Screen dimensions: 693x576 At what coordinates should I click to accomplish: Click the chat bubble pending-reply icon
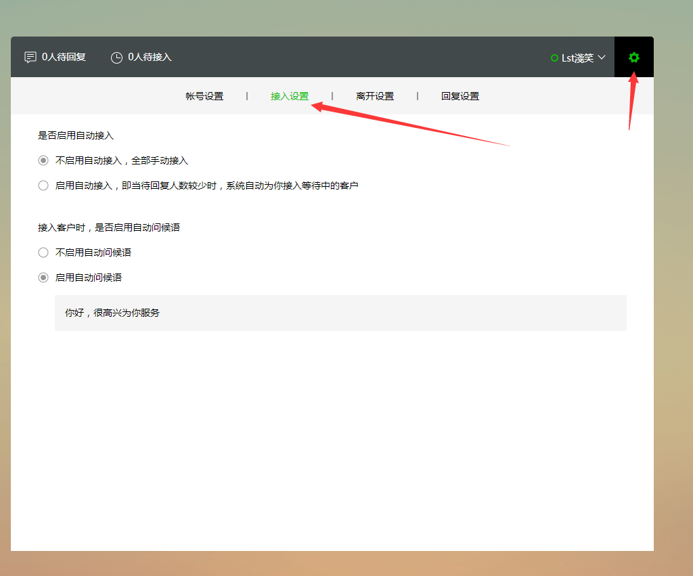(x=30, y=58)
